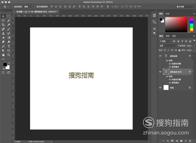The image size is (196, 143).
Task: Change screen mode icon in toolbox
Action: [9, 73]
